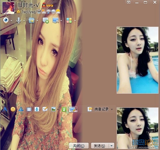160x150 pixels.
Task: Click the QQ VIP3 penguin badge
Action: 47,5
